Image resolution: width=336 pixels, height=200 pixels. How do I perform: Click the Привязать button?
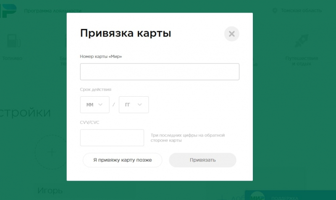[202, 160]
